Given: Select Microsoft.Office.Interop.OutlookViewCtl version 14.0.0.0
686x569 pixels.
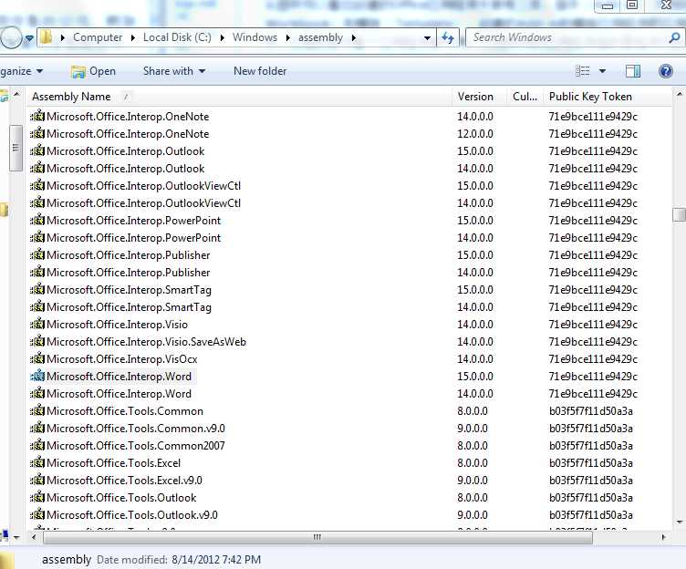Looking at the screenshot, I should [x=143, y=203].
